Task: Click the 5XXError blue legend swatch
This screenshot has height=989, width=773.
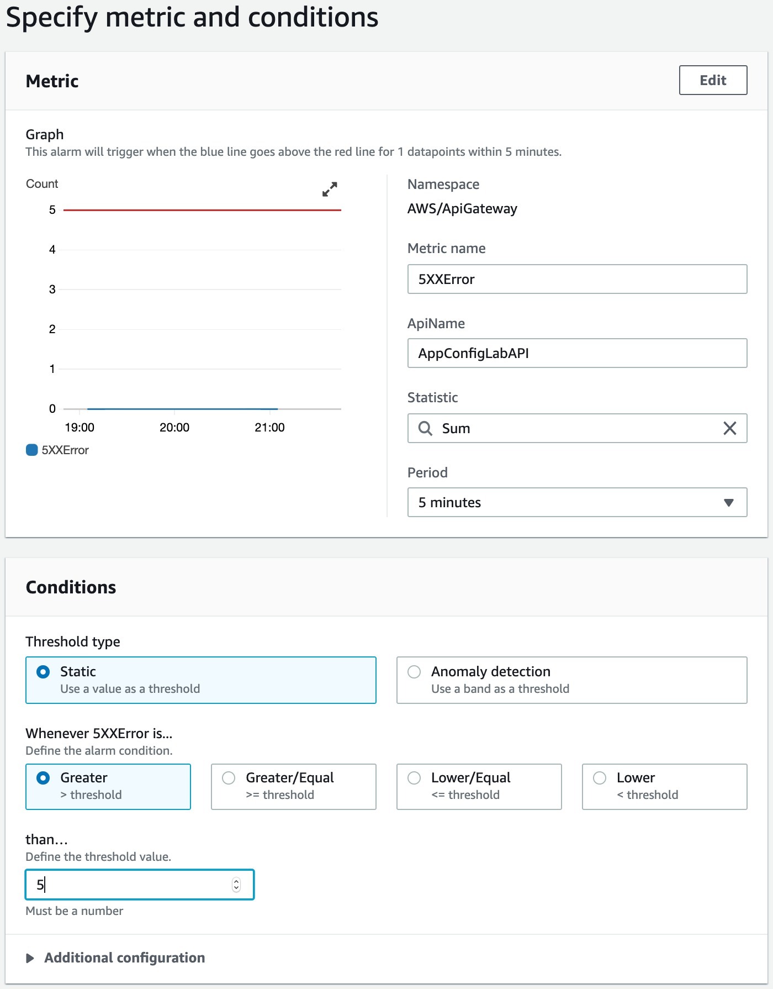Action: click(x=32, y=450)
